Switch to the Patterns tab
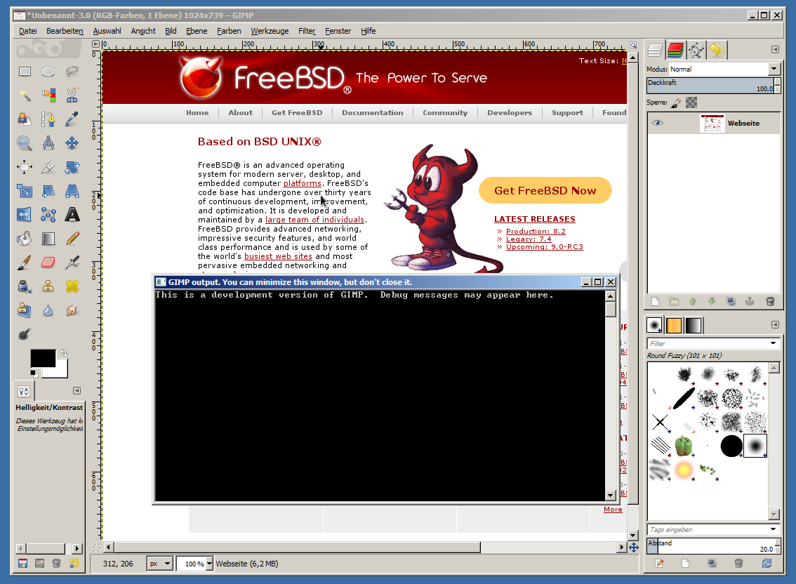Viewport: 796px width, 584px height. [x=674, y=325]
